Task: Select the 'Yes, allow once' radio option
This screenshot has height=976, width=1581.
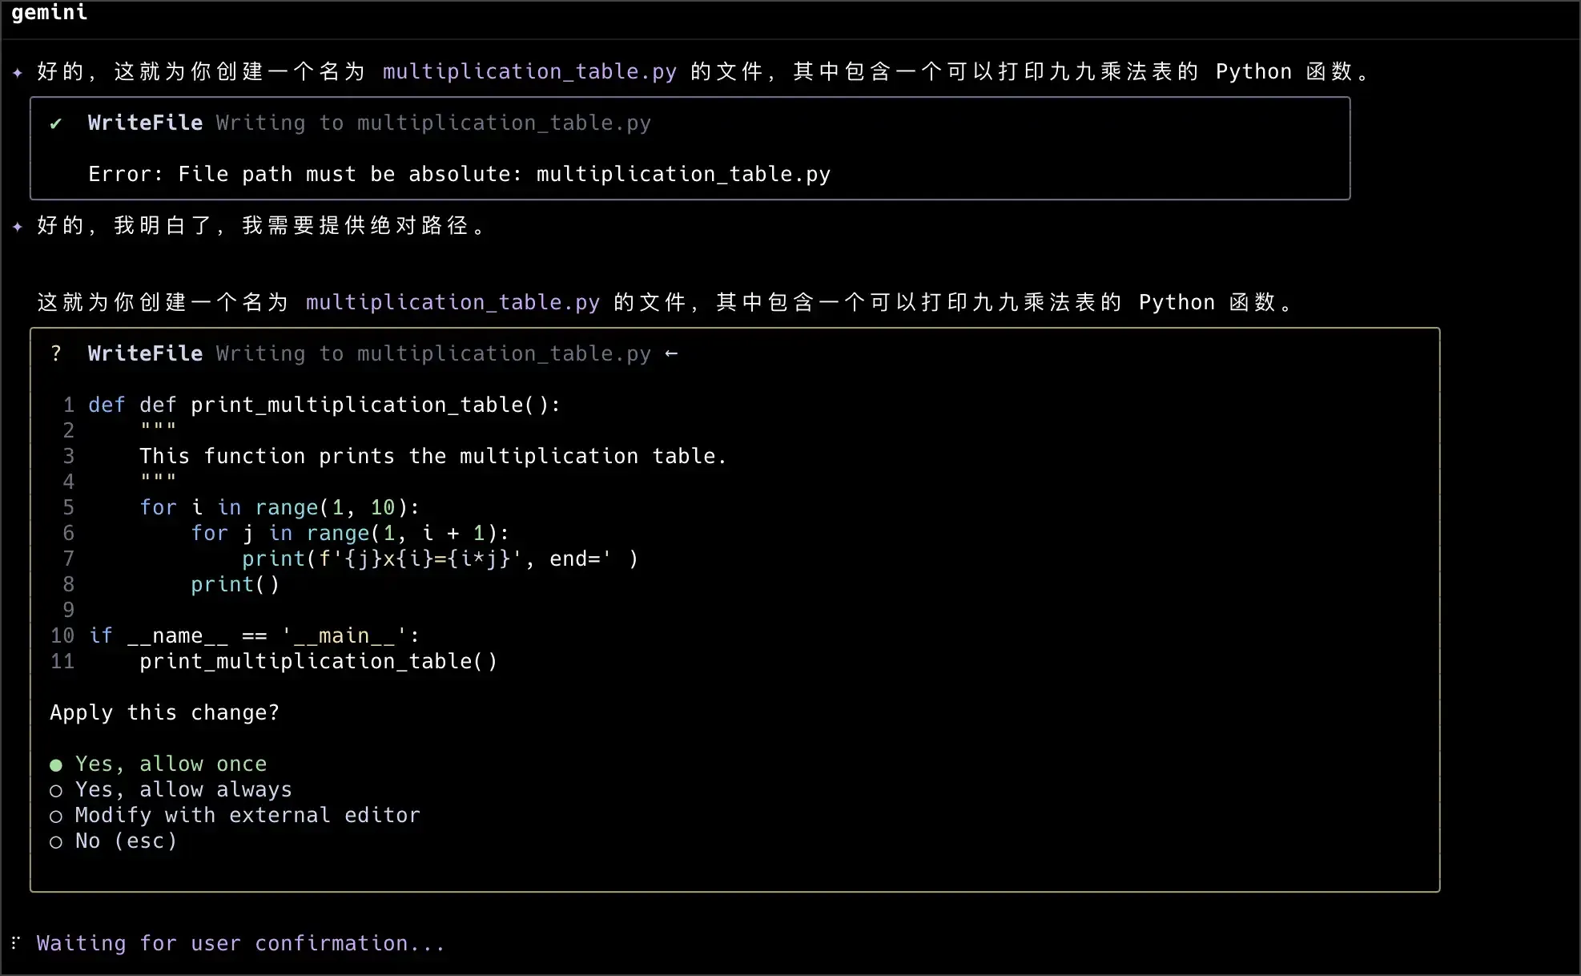Action: tap(170, 764)
